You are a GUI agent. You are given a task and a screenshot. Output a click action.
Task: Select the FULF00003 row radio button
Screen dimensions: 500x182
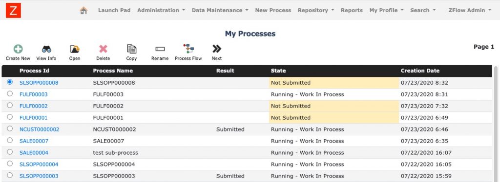[x=10, y=93]
